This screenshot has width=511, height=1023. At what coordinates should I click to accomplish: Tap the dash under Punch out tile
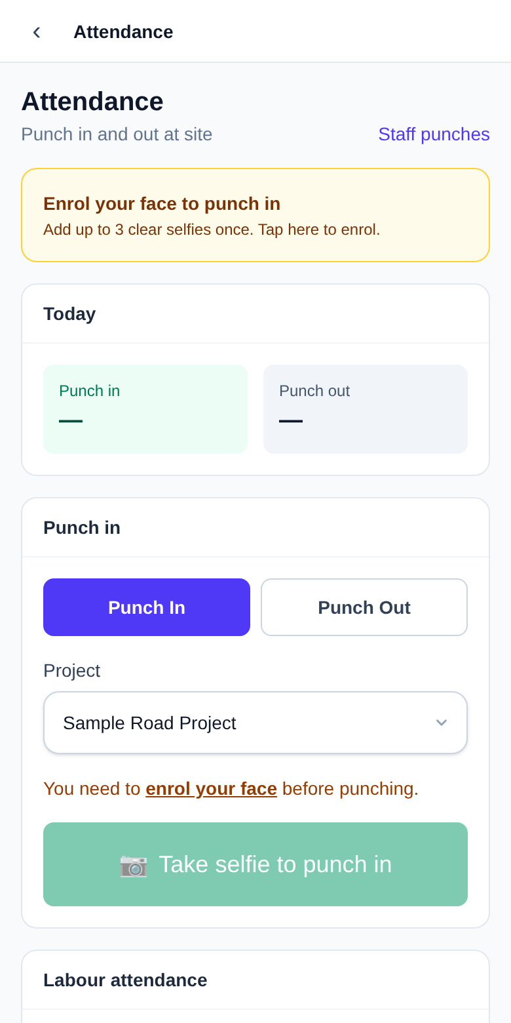tap(291, 421)
